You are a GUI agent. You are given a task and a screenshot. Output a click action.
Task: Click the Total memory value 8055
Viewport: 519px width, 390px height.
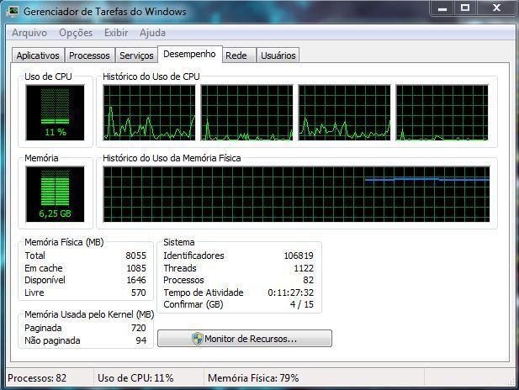click(135, 256)
